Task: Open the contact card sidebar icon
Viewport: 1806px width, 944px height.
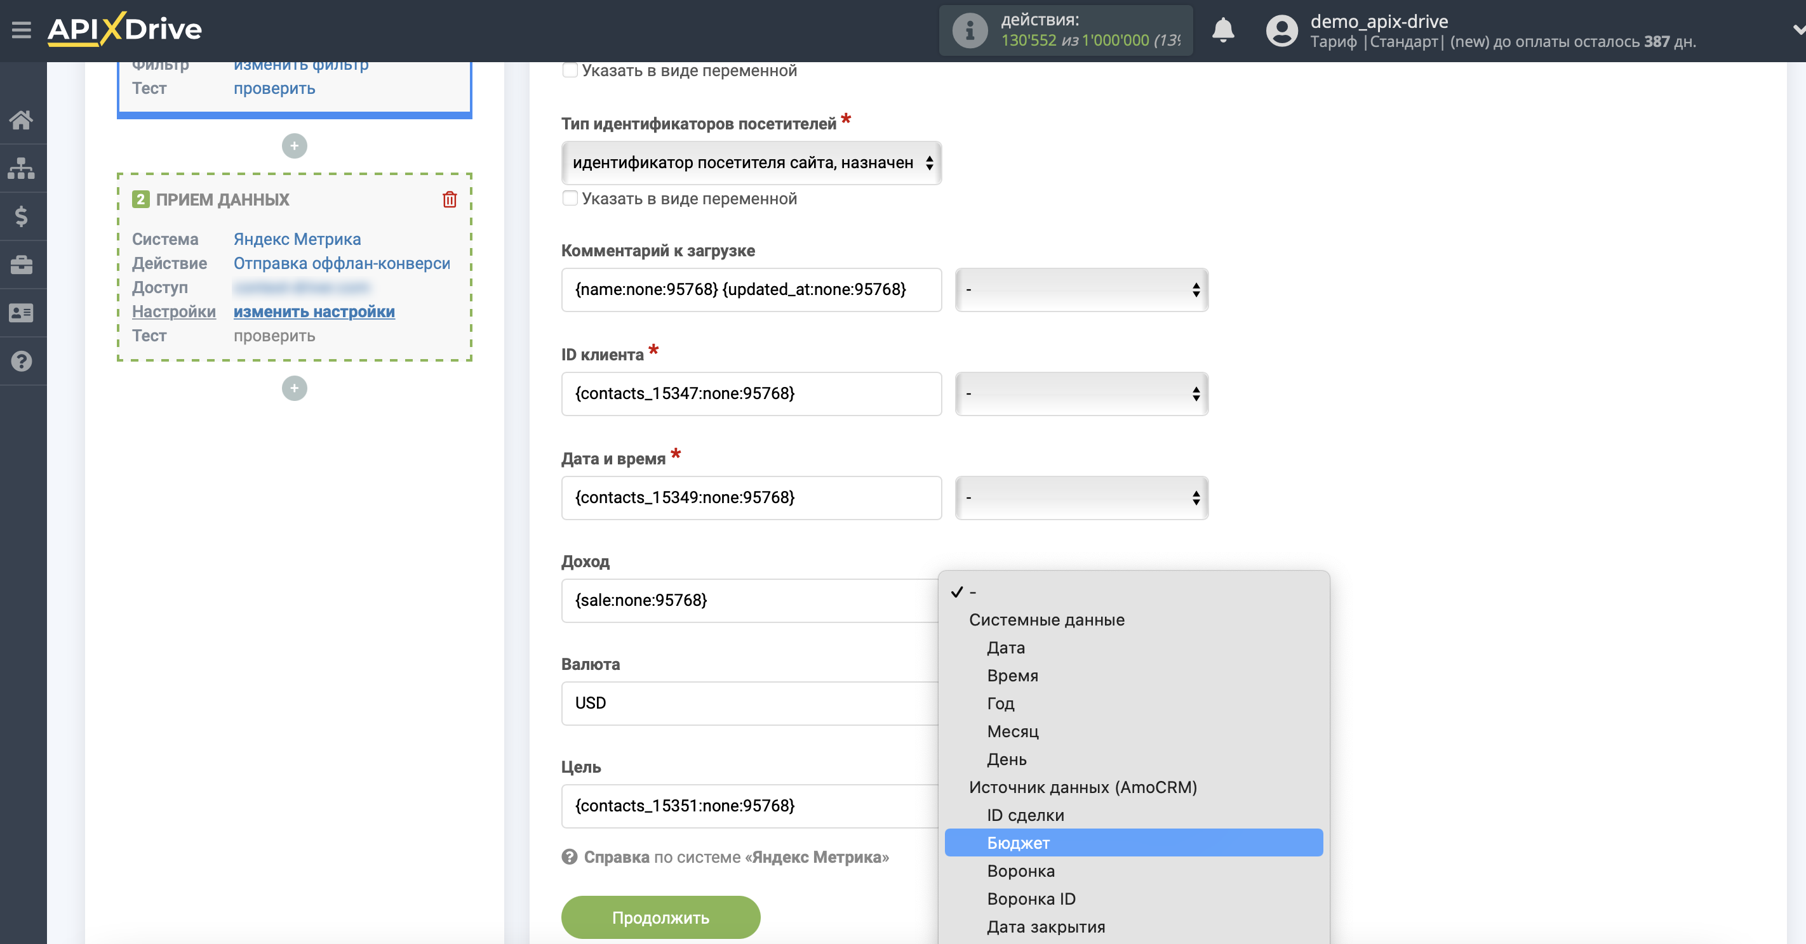Action: 21,313
